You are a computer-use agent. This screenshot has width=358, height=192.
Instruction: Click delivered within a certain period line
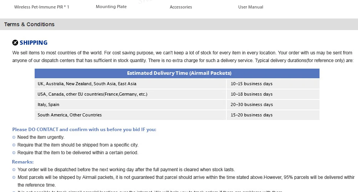point(78,152)
